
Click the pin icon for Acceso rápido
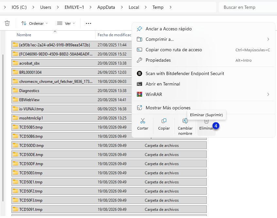[139, 29]
